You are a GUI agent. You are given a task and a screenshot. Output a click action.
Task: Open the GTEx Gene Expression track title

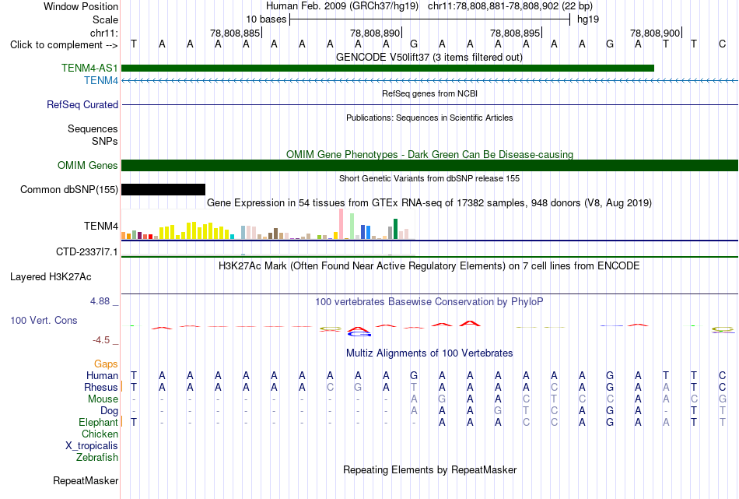point(429,203)
